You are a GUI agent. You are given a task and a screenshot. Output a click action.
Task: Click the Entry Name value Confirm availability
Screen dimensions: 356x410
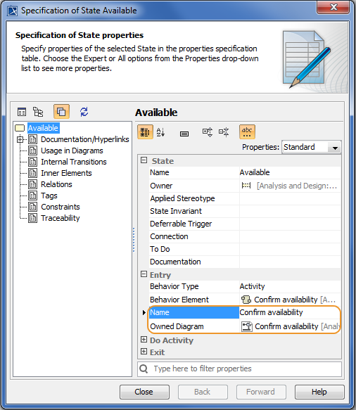pyautogui.click(x=271, y=312)
